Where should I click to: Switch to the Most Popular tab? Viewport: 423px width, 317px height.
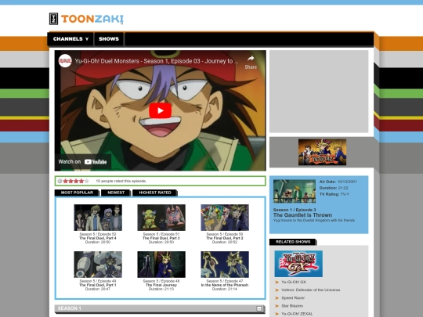[x=77, y=193]
